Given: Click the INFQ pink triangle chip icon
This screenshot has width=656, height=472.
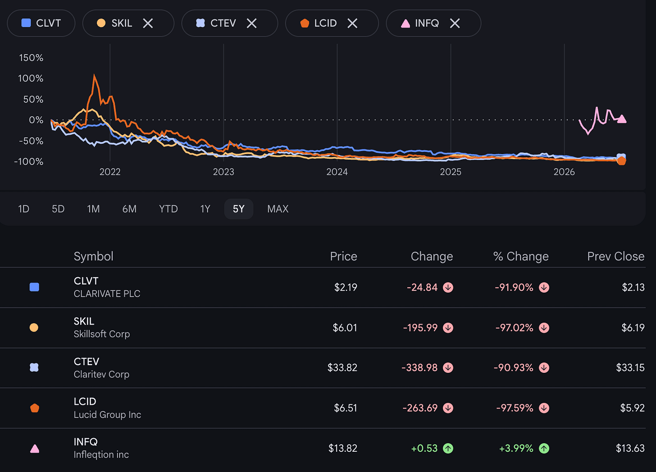Looking at the screenshot, I should point(405,23).
